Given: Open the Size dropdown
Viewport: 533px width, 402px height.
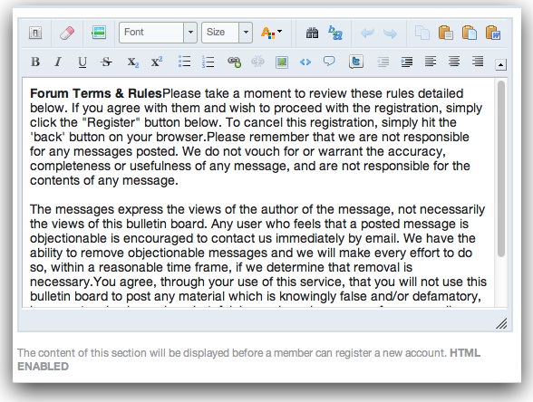Looking at the screenshot, I should click(x=227, y=33).
